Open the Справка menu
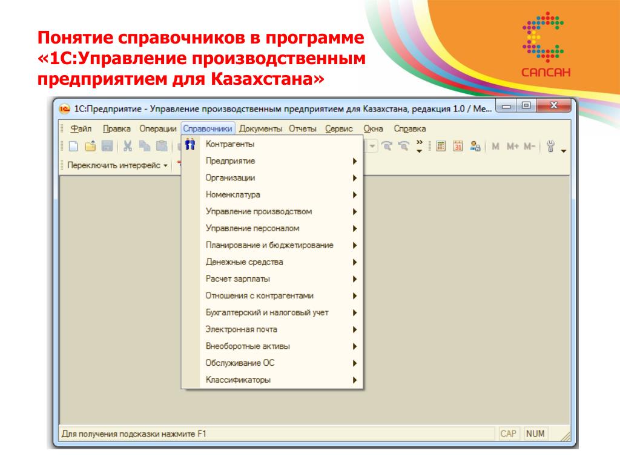620x465 pixels. 410,129
